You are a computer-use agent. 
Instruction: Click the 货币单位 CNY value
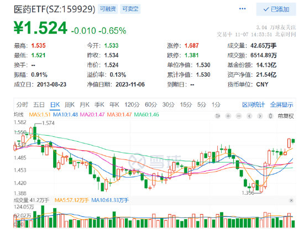[x=262, y=84]
